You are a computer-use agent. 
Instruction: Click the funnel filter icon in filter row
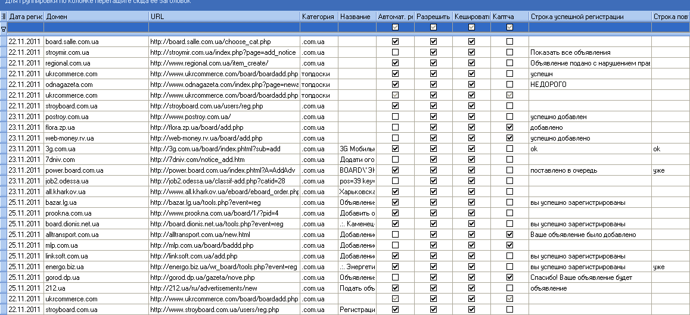[x=4, y=29]
